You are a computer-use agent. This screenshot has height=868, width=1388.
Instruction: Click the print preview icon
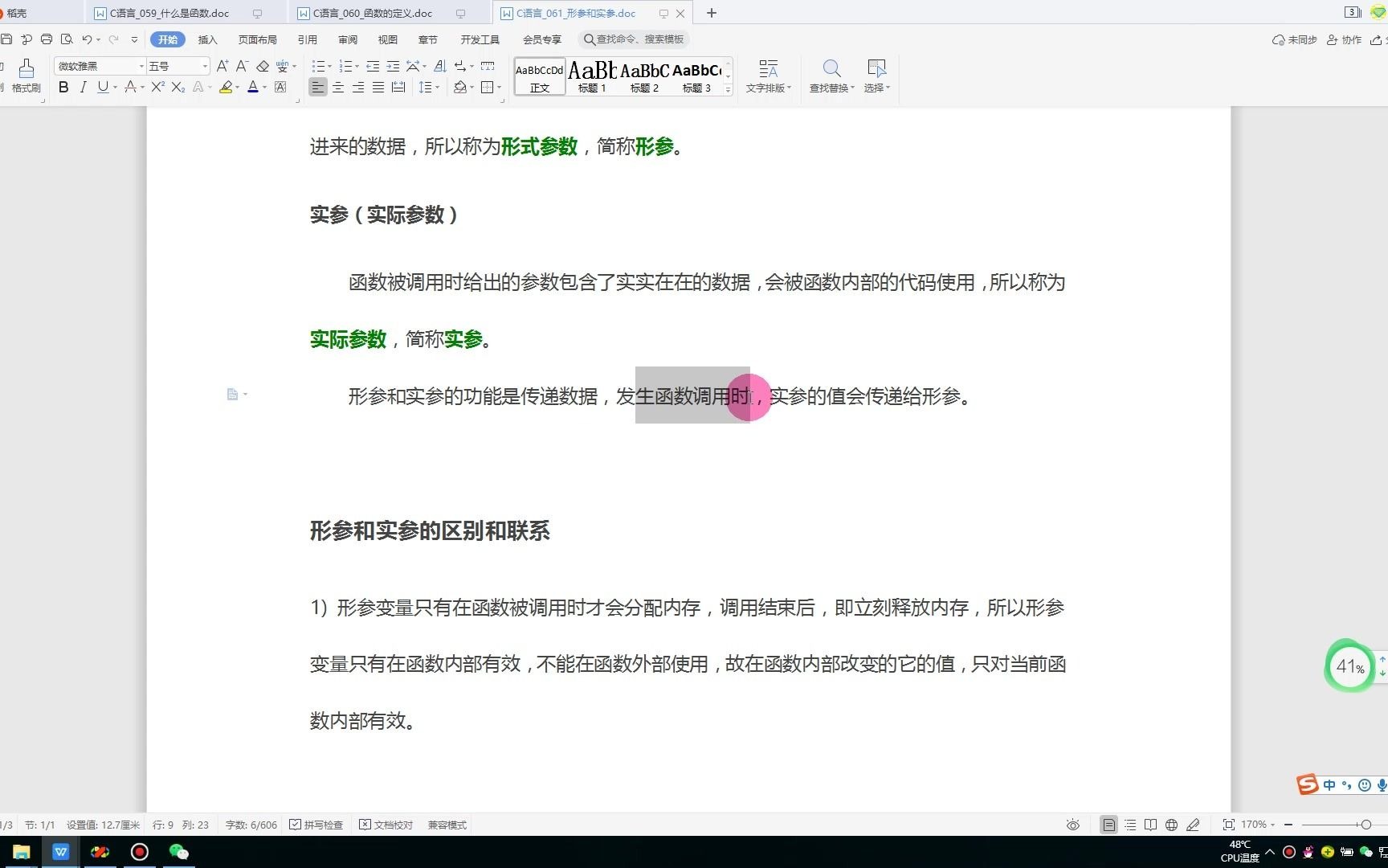(x=67, y=39)
